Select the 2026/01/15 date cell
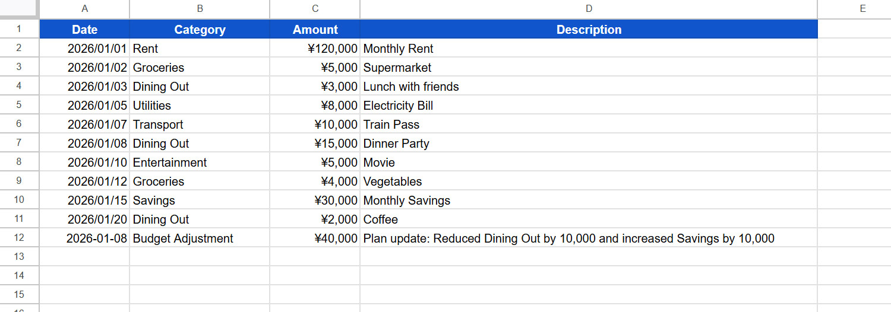Screen dimensions: 891x312 (x=84, y=200)
